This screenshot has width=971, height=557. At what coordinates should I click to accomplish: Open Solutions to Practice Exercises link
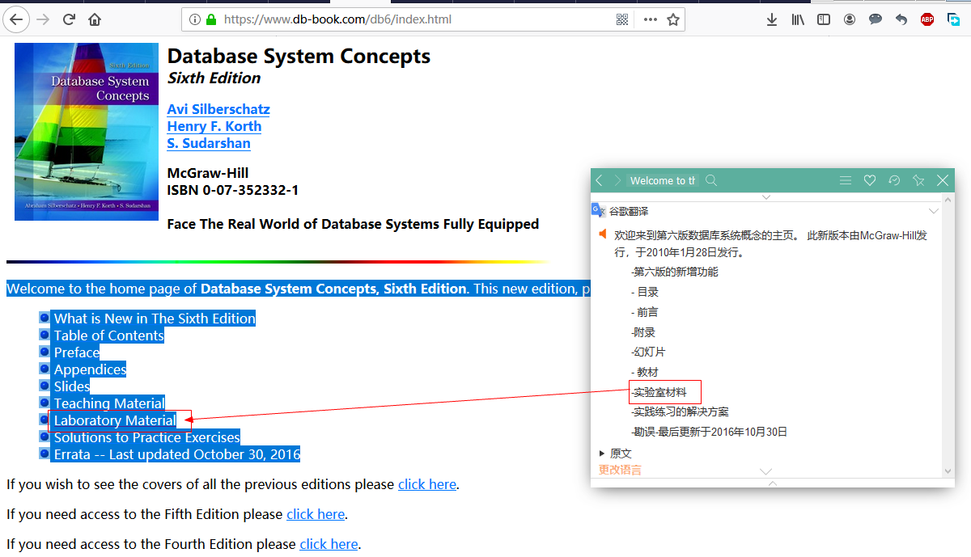(147, 437)
